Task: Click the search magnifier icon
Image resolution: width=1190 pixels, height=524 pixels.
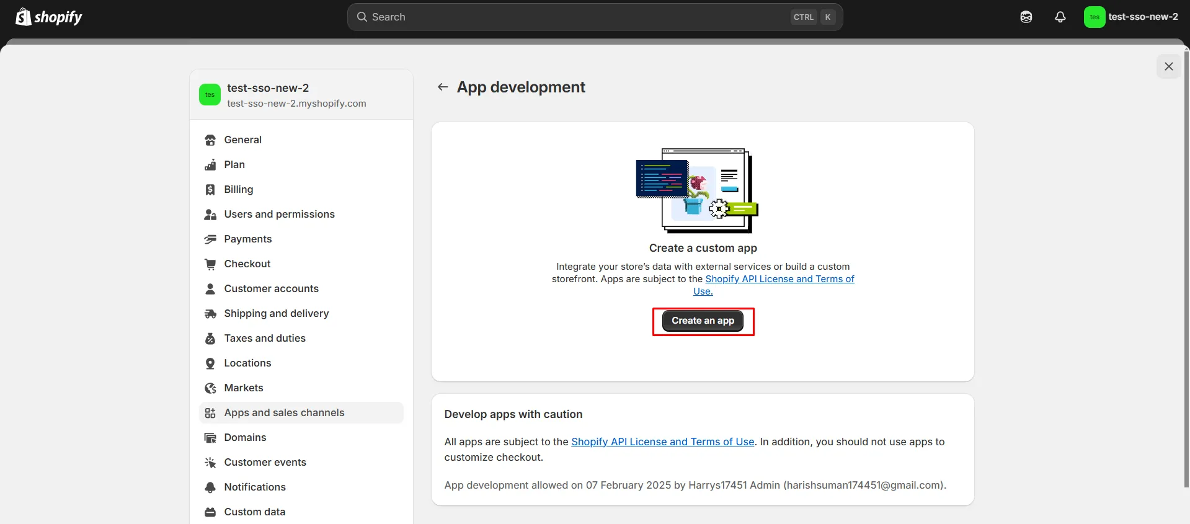Action: coord(362,17)
